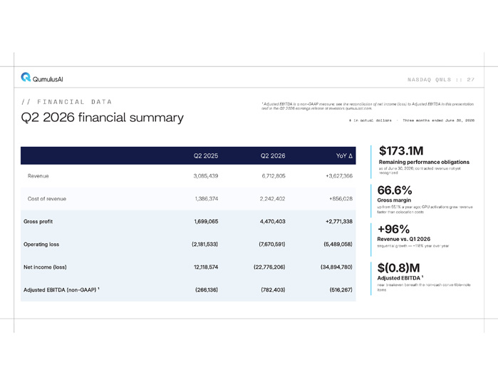Select the 'Gross margin' callout label

click(394, 200)
